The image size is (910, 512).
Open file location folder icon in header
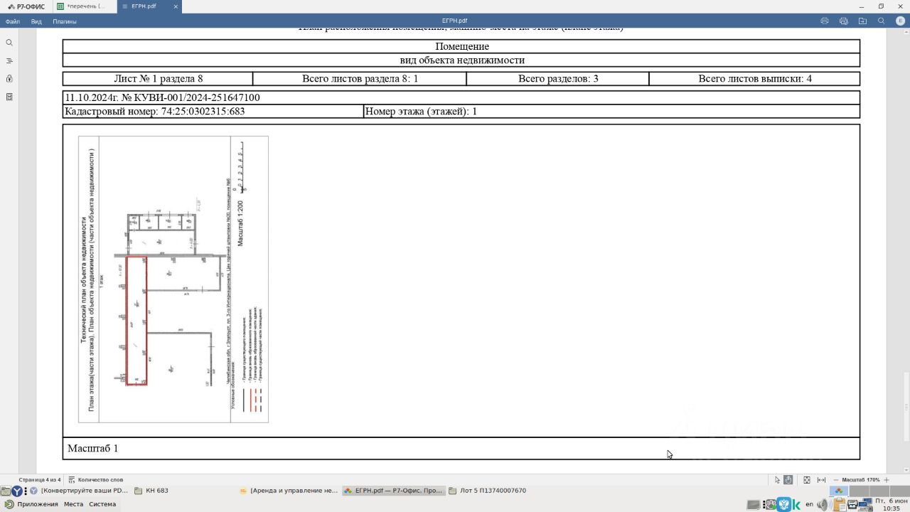click(x=862, y=21)
